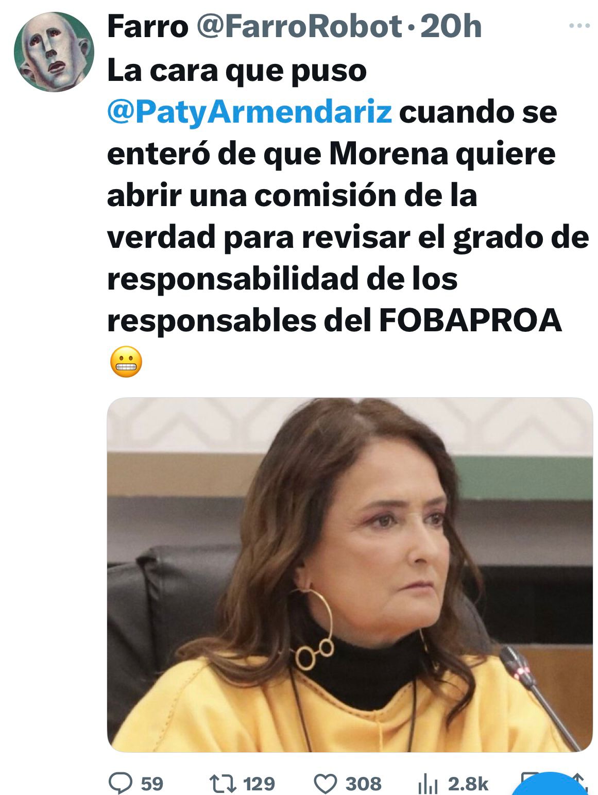Click the display name Farro
The image size is (598, 795).
pyautogui.click(x=148, y=27)
